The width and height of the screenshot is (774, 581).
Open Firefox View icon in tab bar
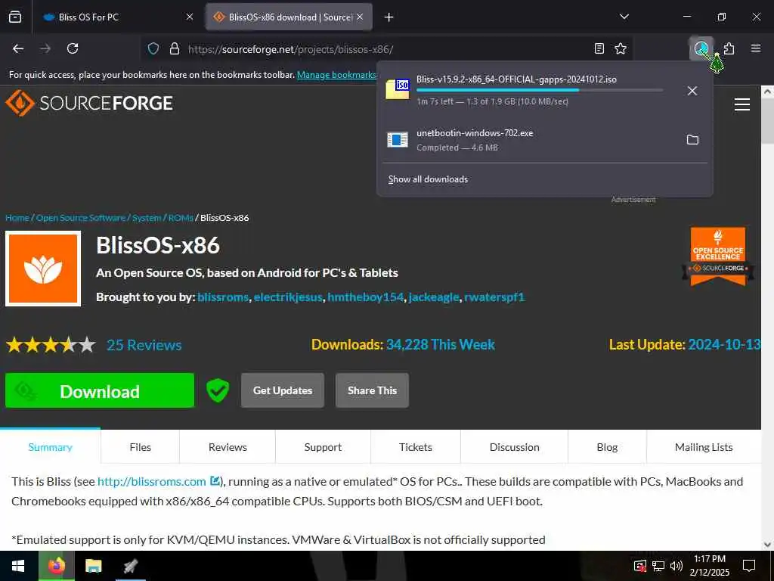pos(15,17)
